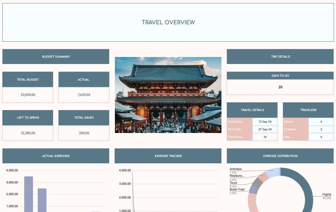Select the Bullet Train label in distribution chart
This screenshot has height=212, width=336.
click(x=237, y=189)
